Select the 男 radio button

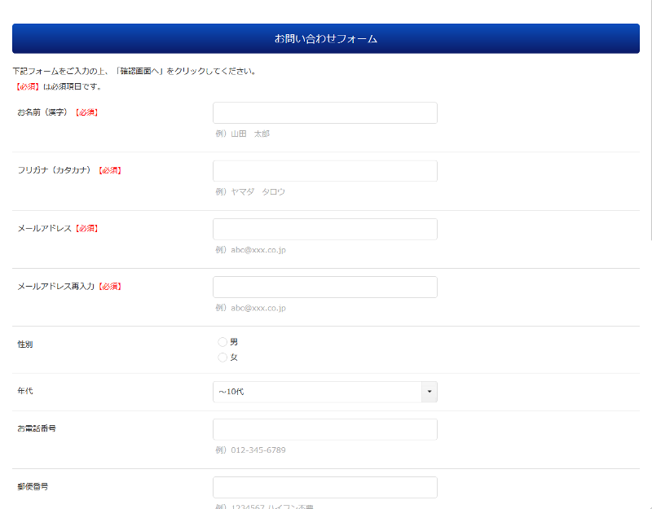click(222, 342)
